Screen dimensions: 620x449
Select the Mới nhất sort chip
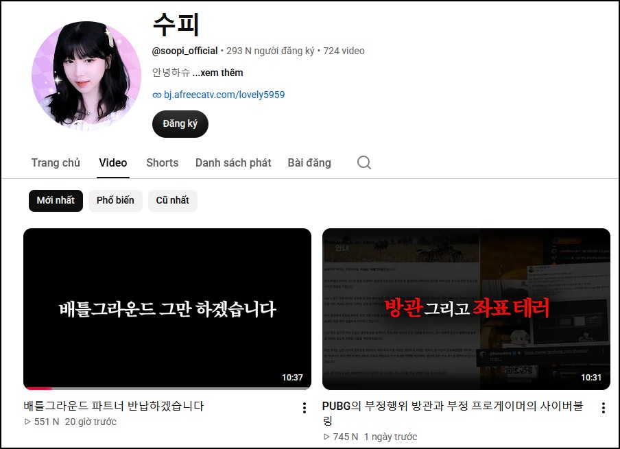(56, 200)
